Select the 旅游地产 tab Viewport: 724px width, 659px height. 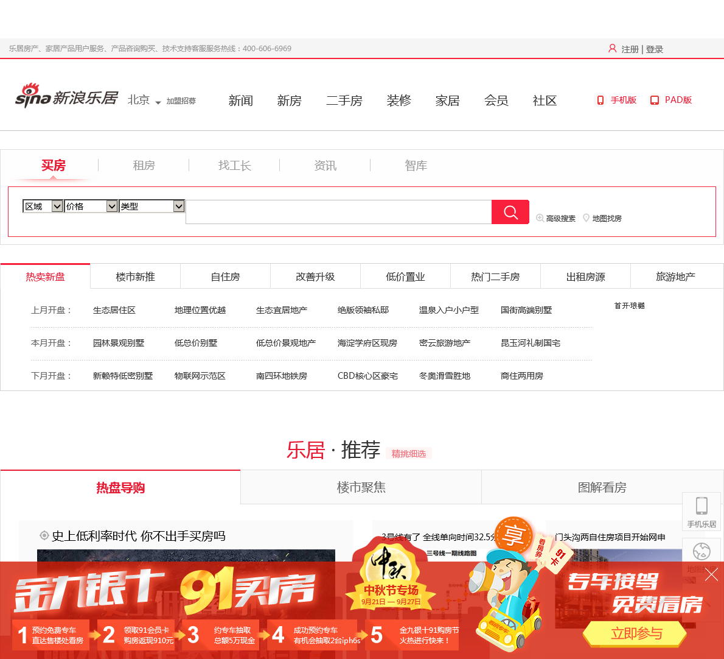point(675,277)
